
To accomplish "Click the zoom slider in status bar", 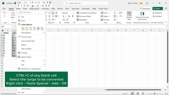I will pyautogui.click(x=154, y=93).
